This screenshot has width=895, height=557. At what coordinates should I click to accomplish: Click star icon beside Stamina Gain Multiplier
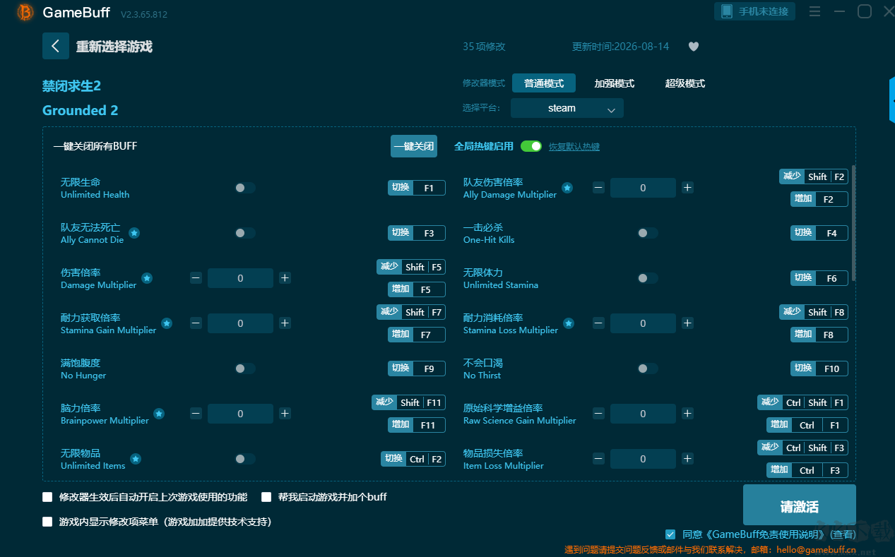(167, 323)
